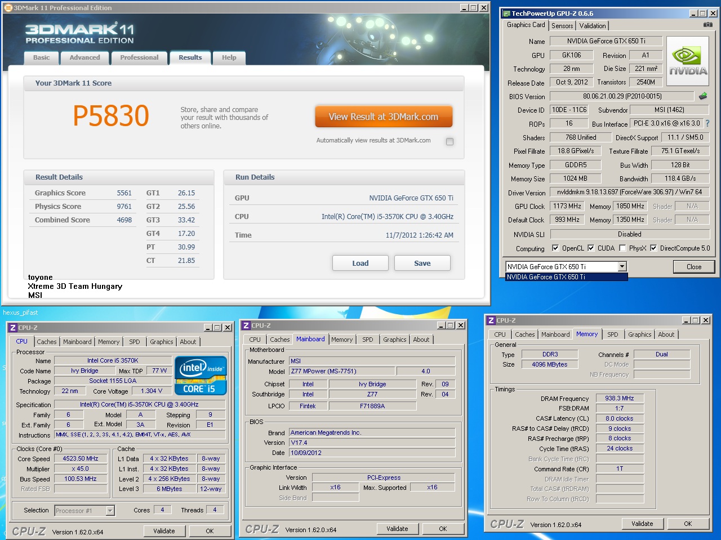Click the BIOS Date 10/09/2012 field
This screenshot has width=721, height=540.
pyautogui.click(x=372, y=453)
